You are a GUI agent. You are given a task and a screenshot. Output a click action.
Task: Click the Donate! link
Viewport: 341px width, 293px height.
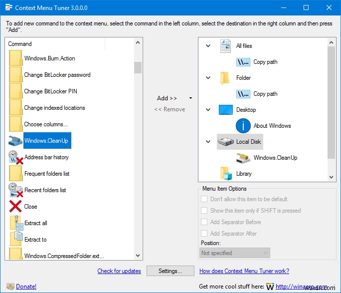(x=26, y=287)
